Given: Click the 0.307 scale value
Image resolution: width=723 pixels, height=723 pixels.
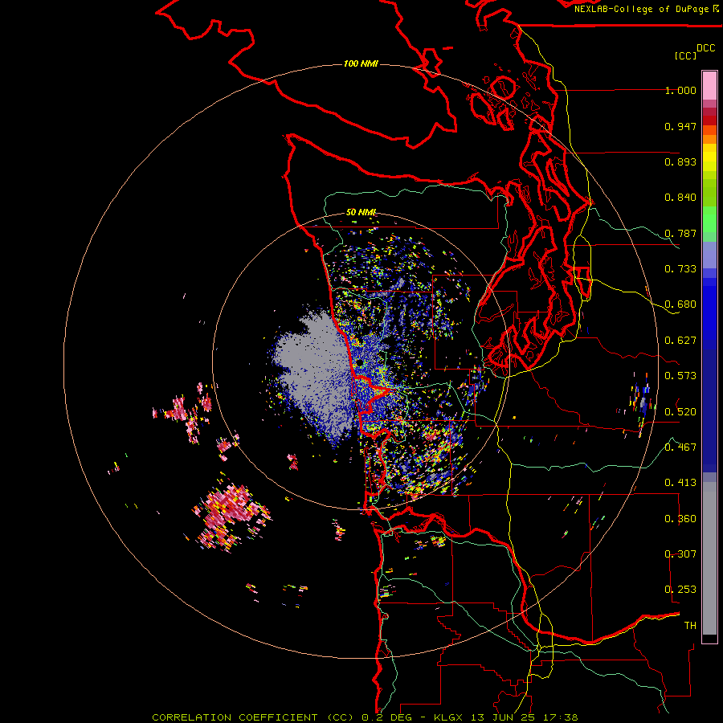Looking at the screenshot, I should tap(680, 553).
